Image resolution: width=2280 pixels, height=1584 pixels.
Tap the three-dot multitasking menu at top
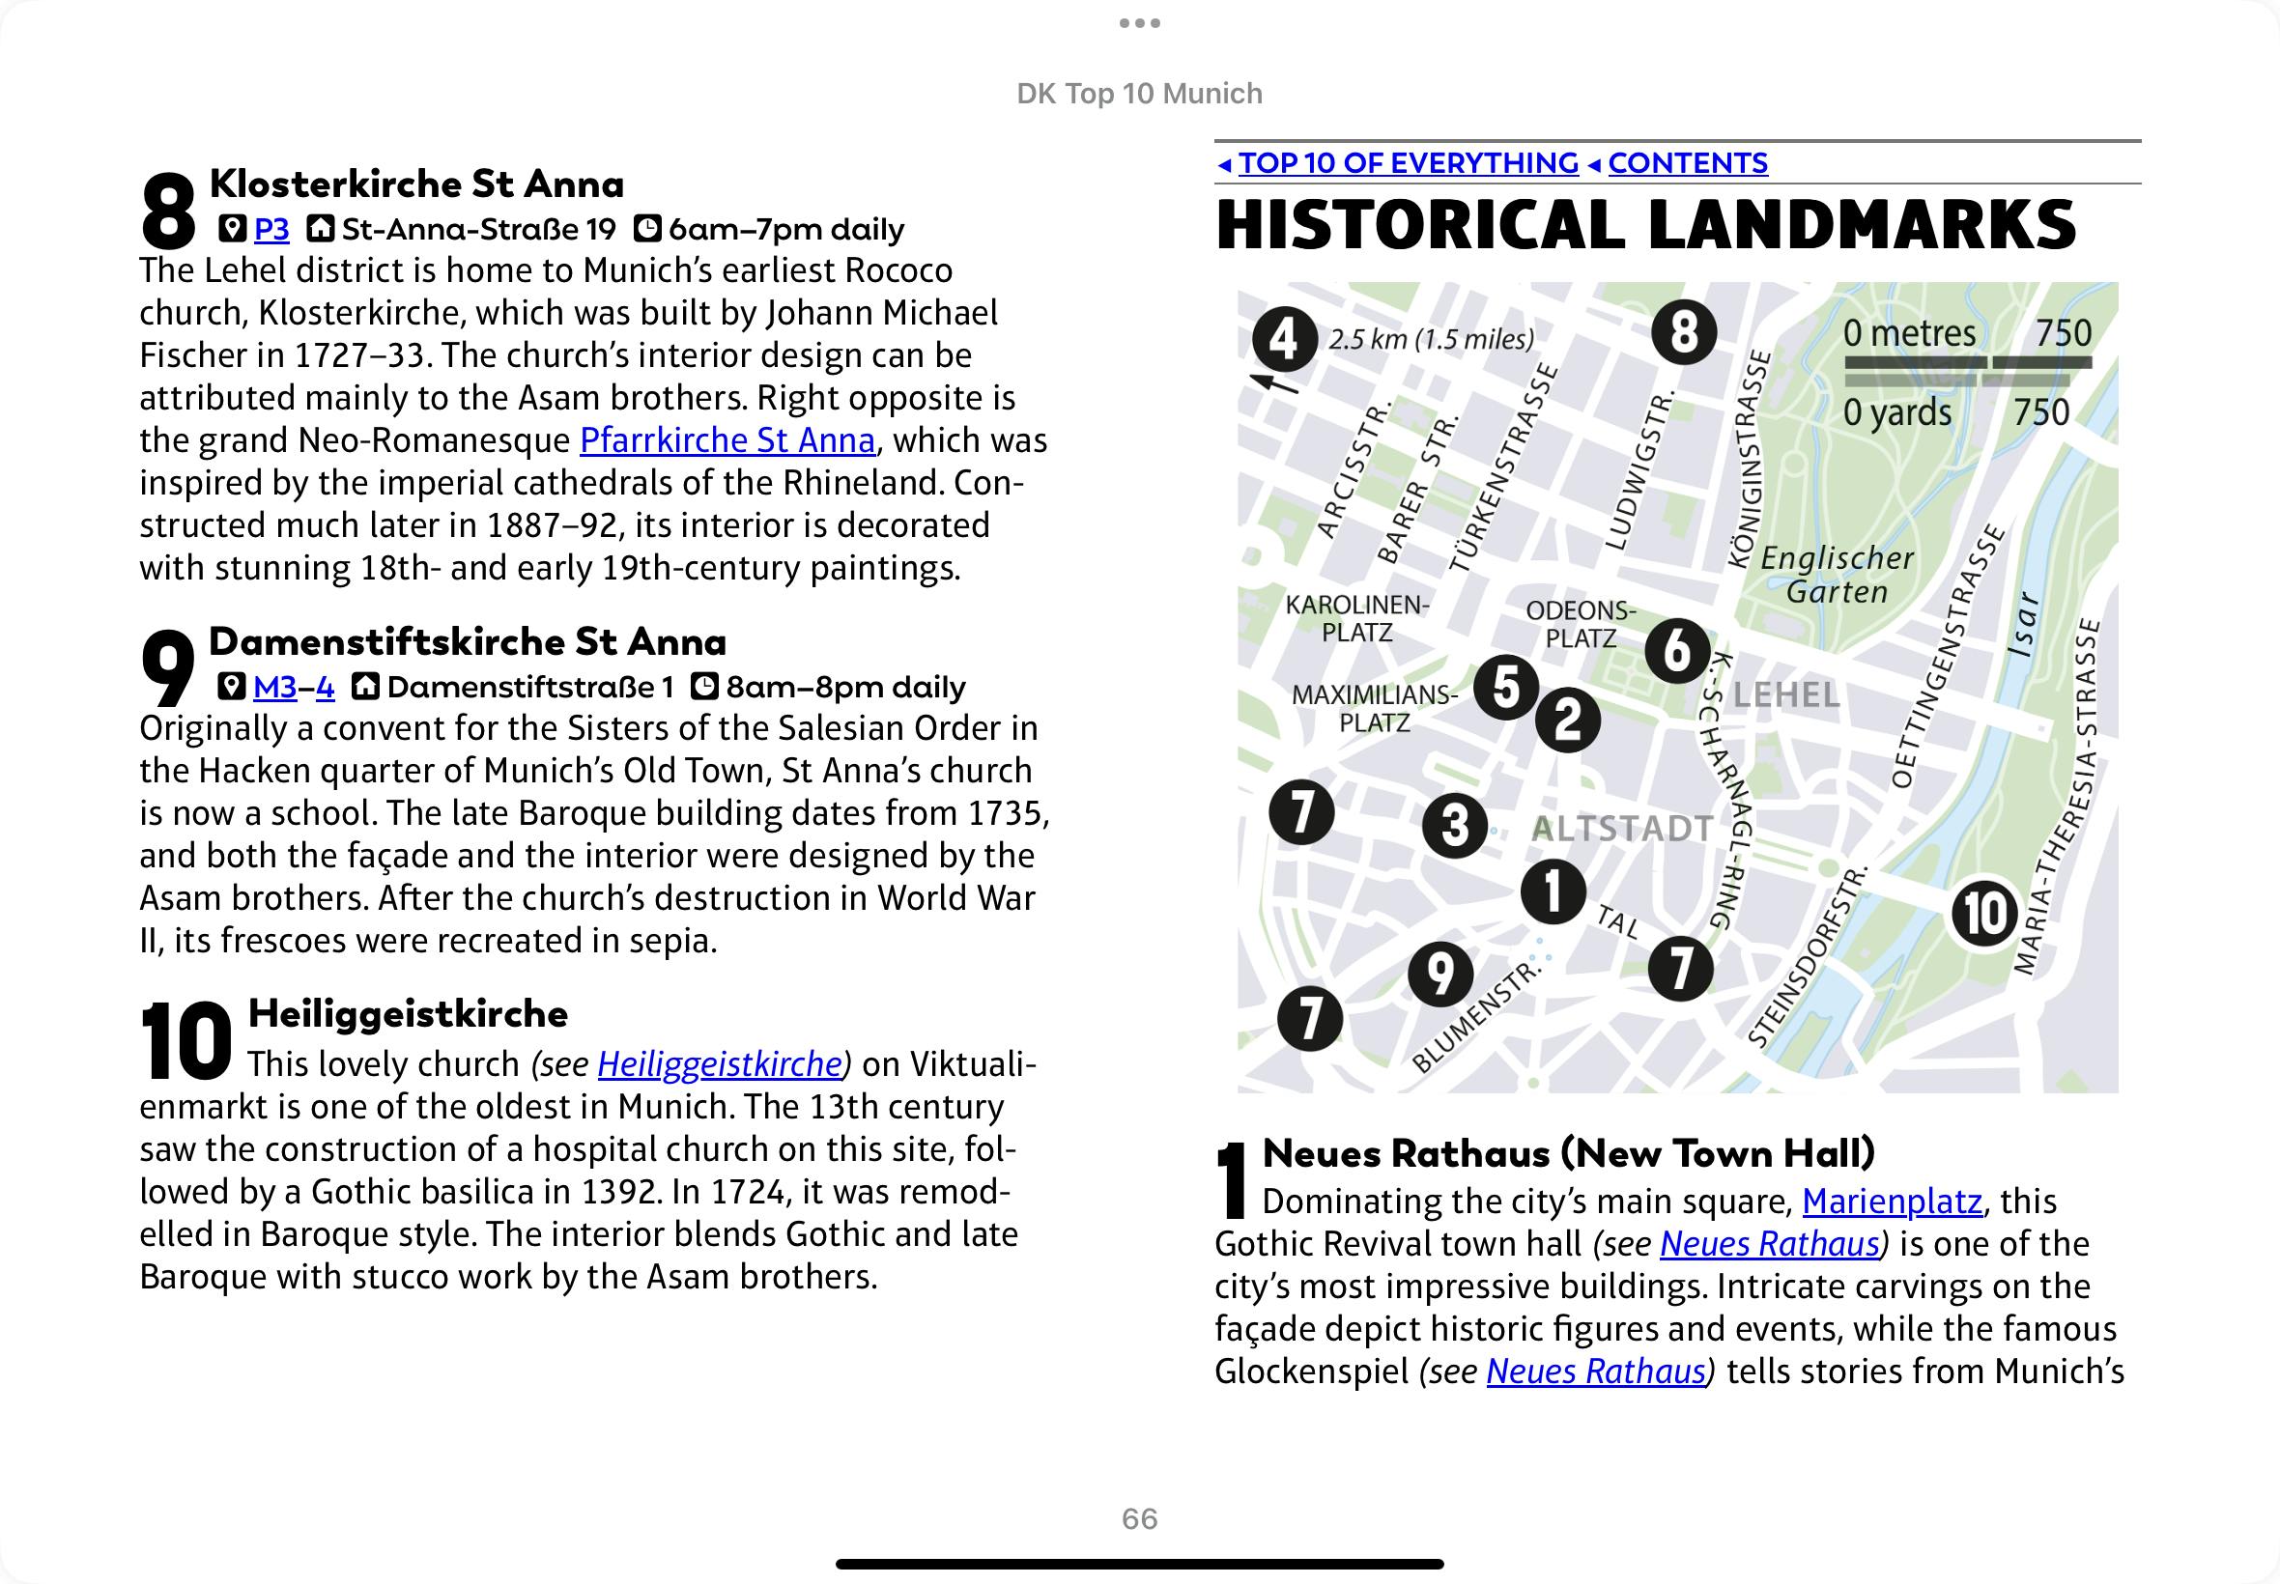[1139, 23]
